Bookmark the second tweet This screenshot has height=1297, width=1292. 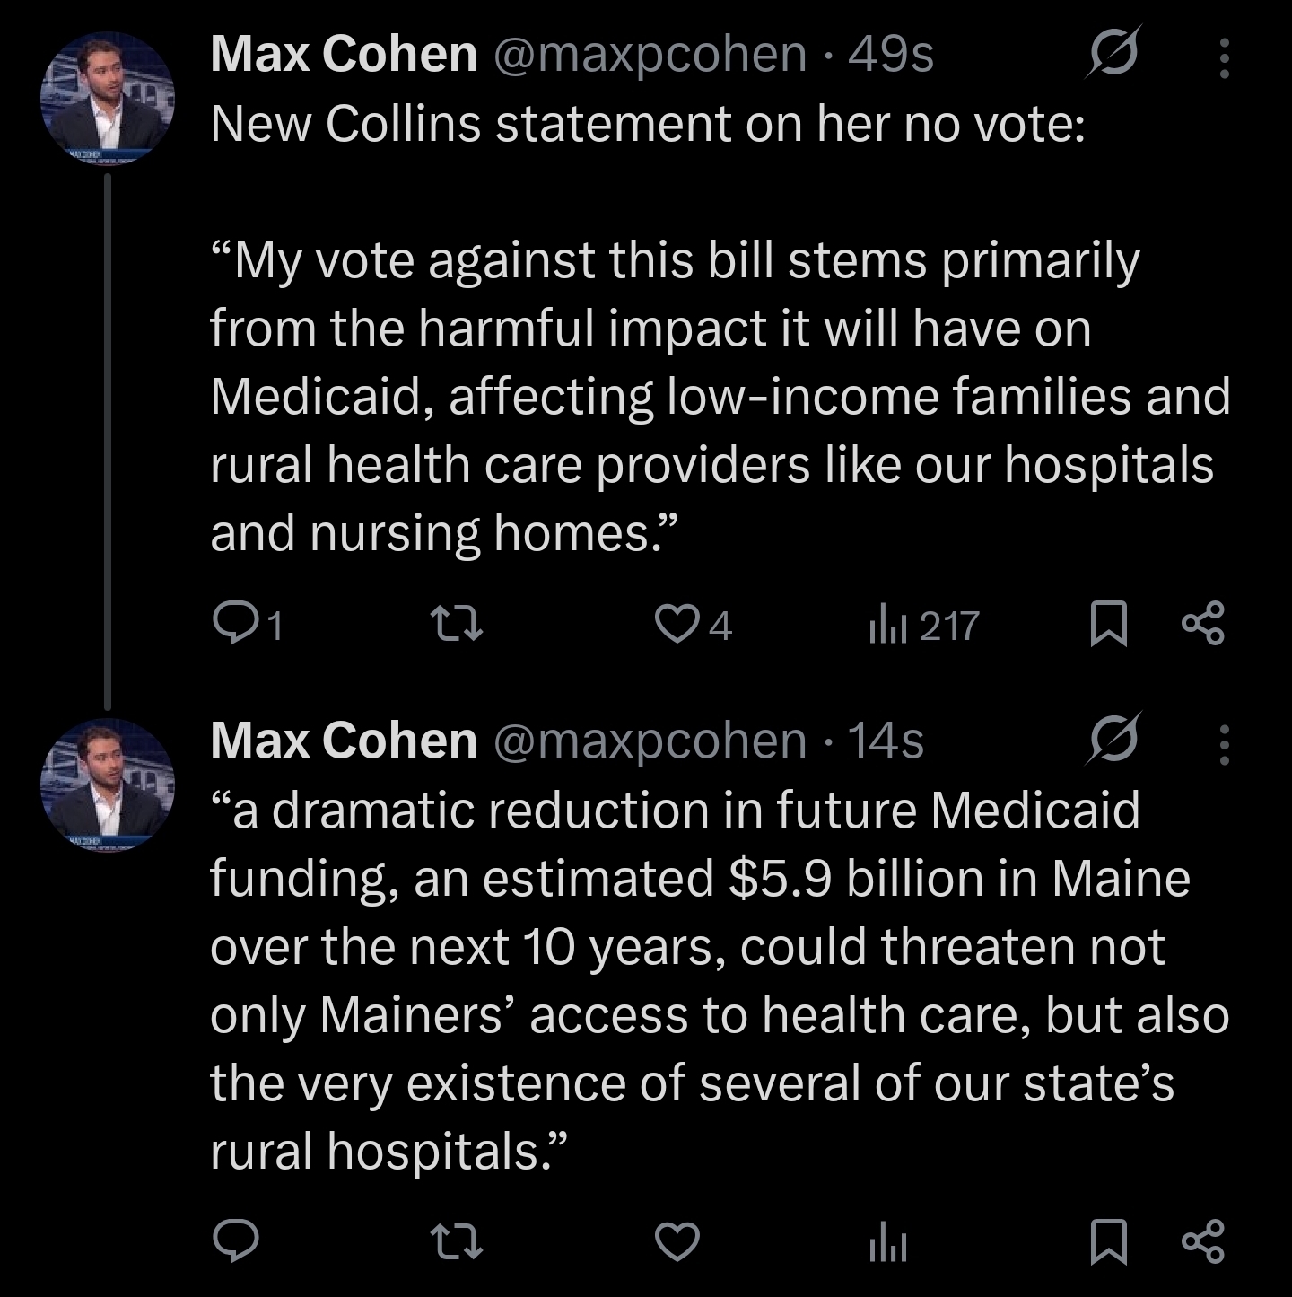coord(1107,1241)
